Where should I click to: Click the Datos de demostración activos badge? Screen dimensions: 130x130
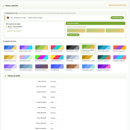[x=117, y=5]
